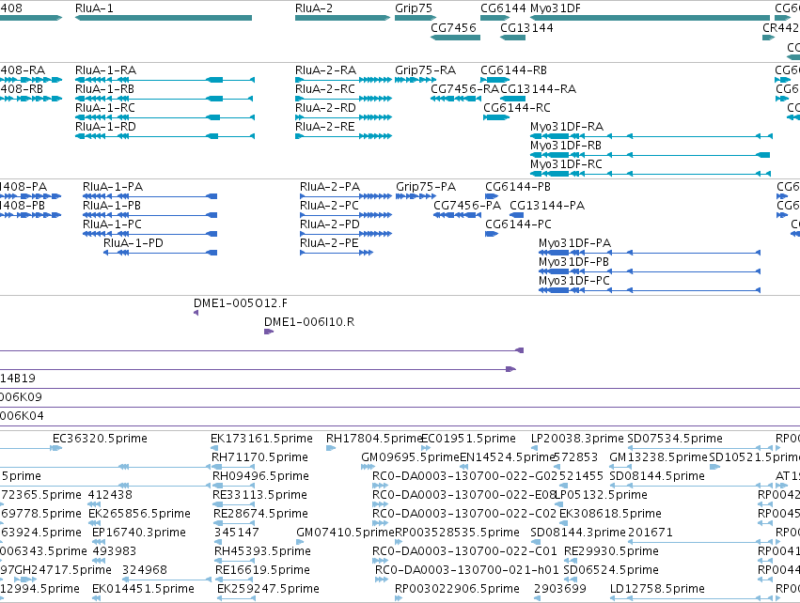The height and width of the screenshot is (603, 800).
Task: Click EST GM13238.5prime
Action: (x=659, y=457)
